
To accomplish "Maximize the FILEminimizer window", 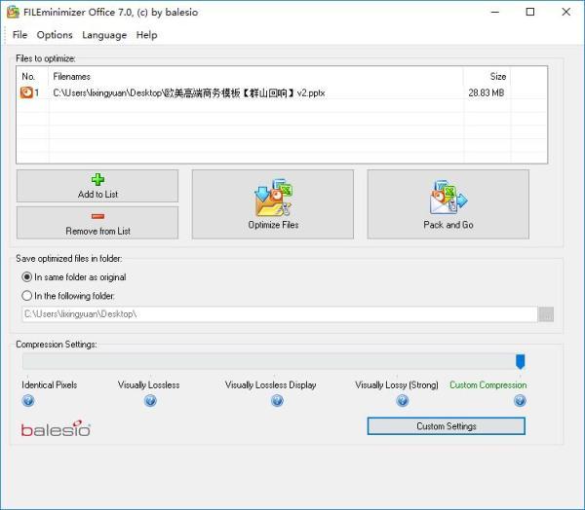I will [529, 12].
